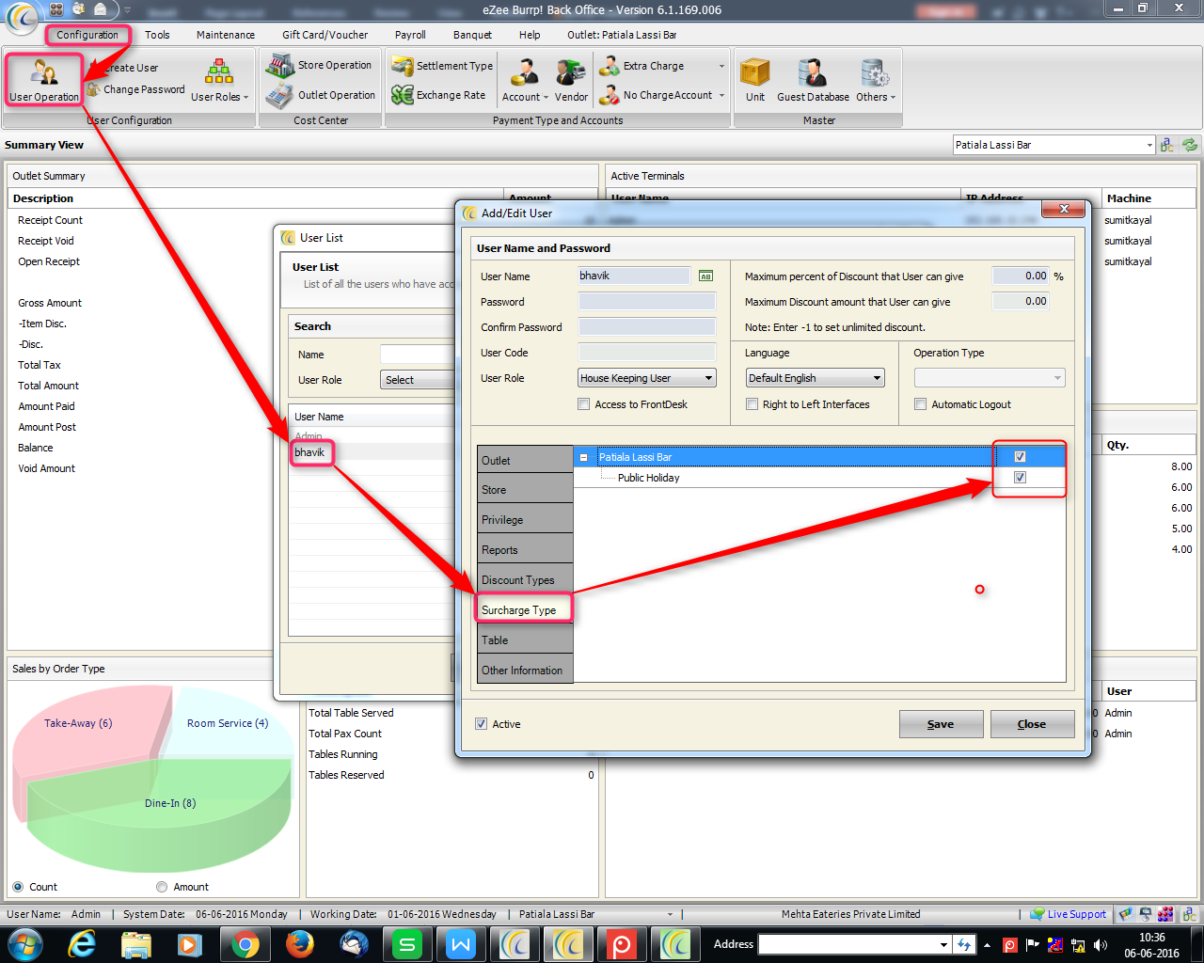The image size is (1204, 963).
Task: Click the eZee application logo button
Action: click(x=21, y=16)
